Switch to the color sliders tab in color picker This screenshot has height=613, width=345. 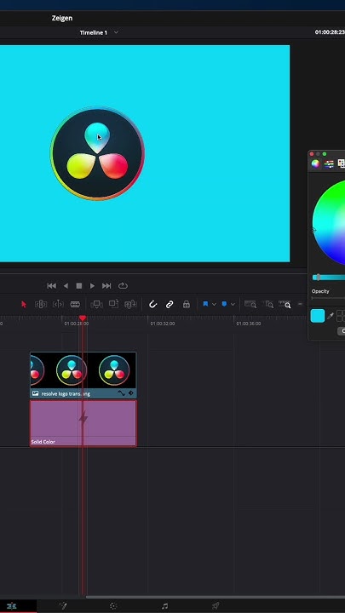329,163
